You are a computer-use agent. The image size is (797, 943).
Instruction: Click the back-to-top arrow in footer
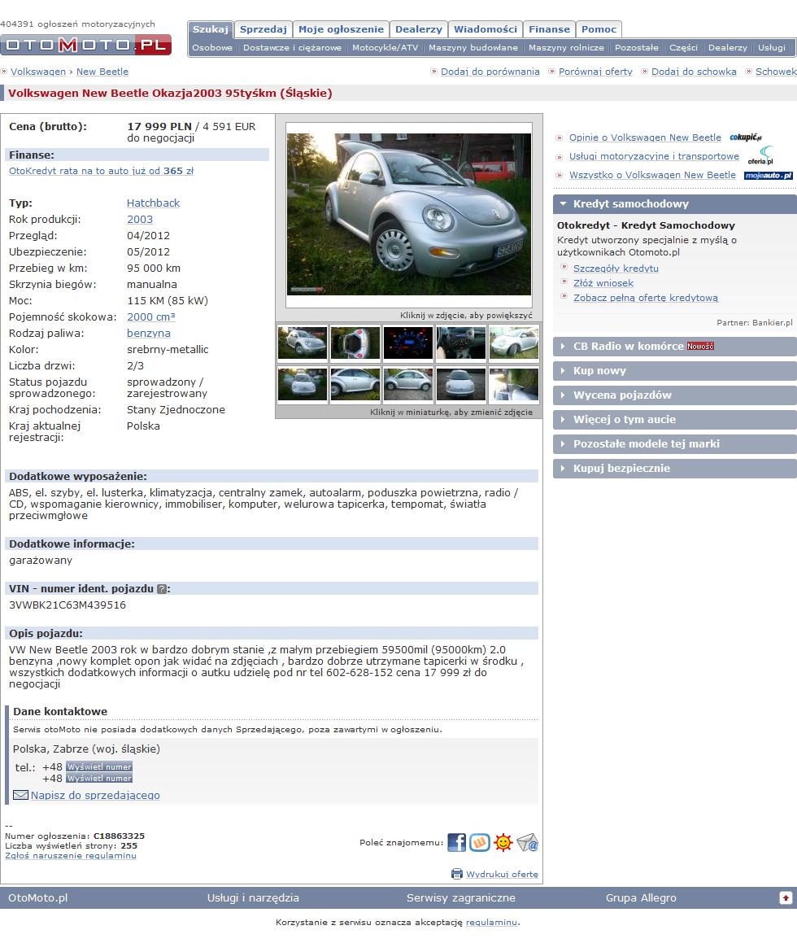(786, 898)
